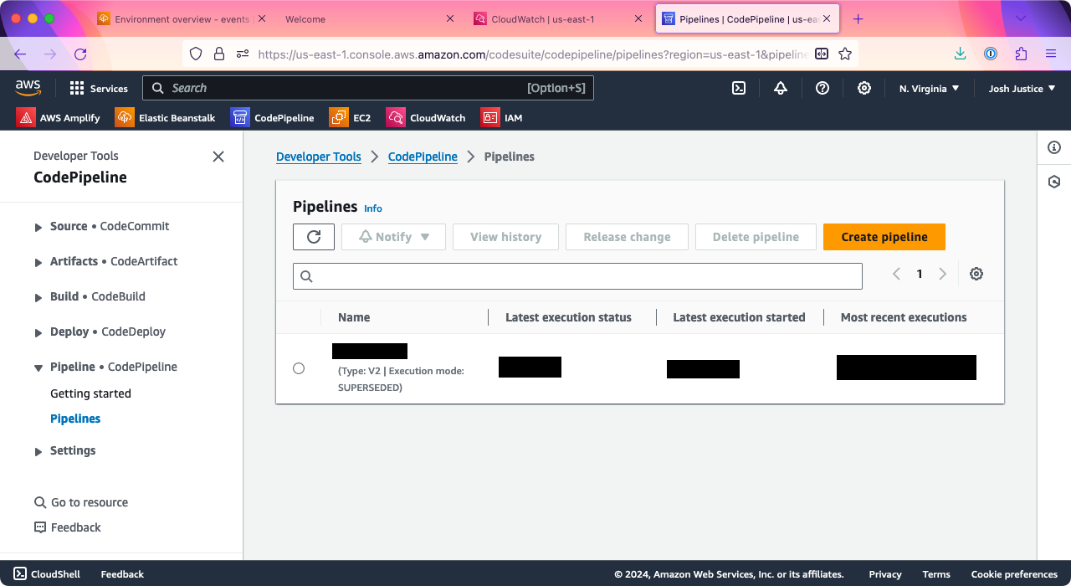Collapse Pipeline • CodePipeline section
The height and width of the screenshot is (586, 1071).
tap(38, 368)
